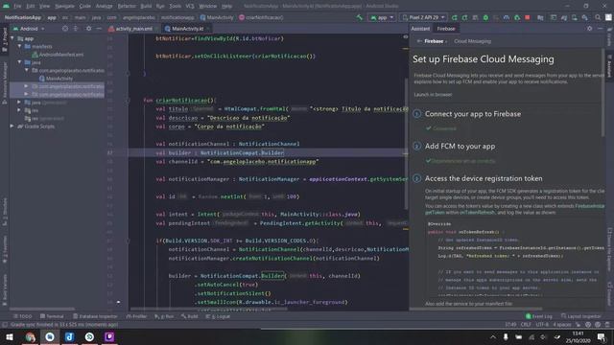The image size is (614, 345).
Task: Click the Make Project hammer icon
Action: pyautogui.click(x=359, y=17)
